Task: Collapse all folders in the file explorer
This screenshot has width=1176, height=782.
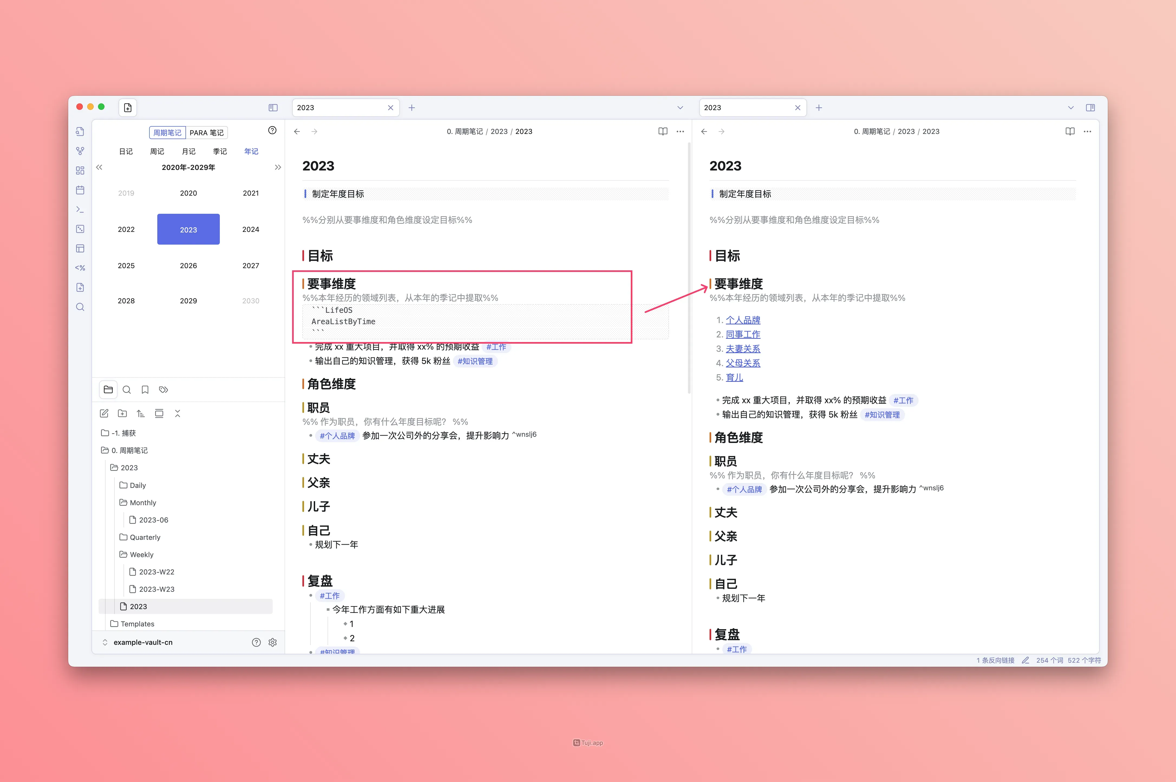Action: point(178,413)
